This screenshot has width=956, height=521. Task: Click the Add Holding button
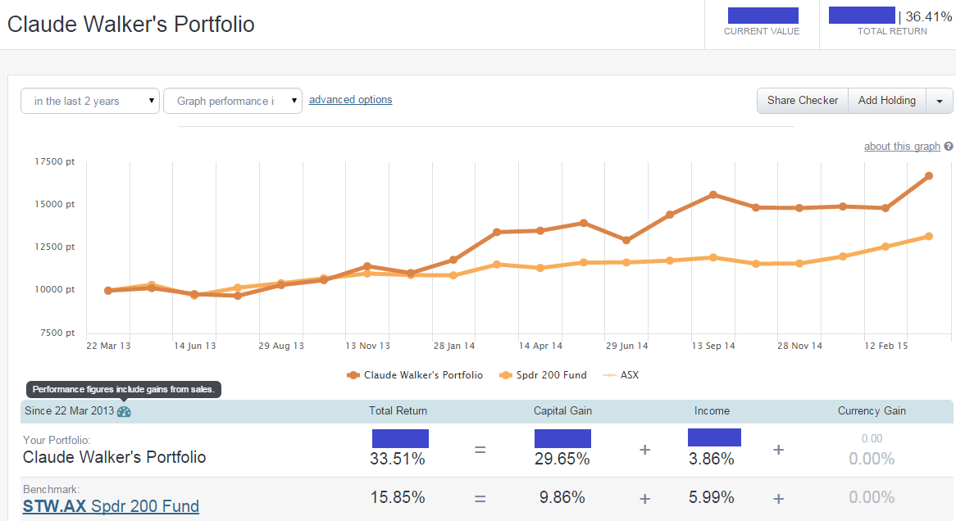pos(886,101)
